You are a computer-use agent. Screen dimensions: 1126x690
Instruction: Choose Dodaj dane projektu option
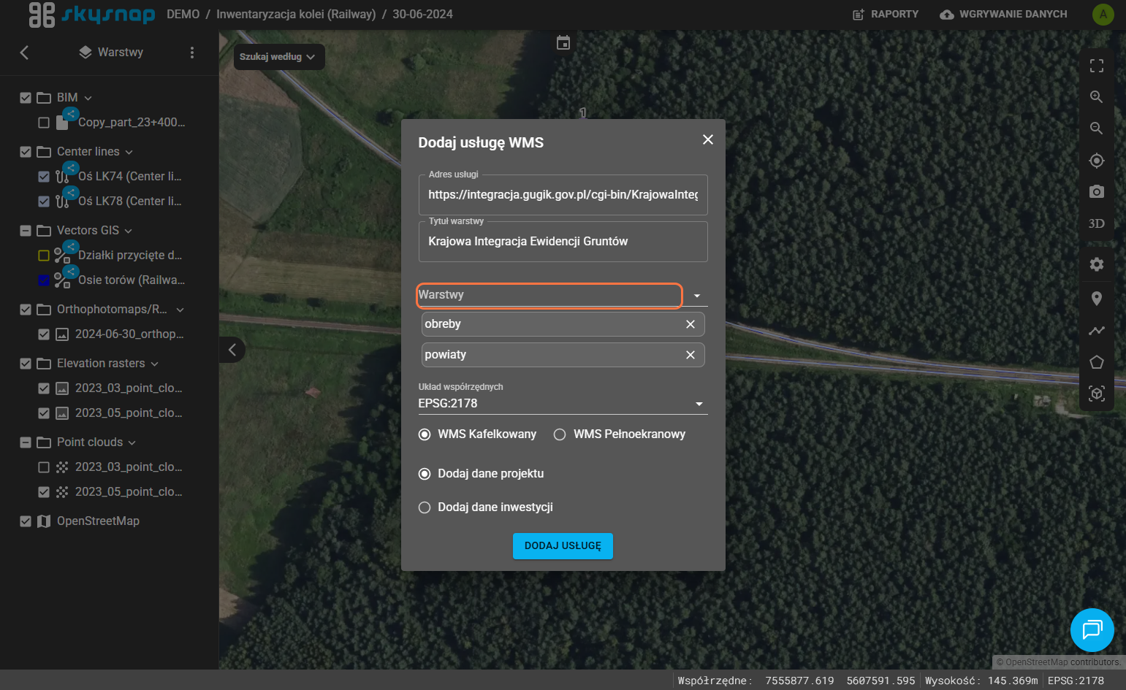tap(425, 474)
